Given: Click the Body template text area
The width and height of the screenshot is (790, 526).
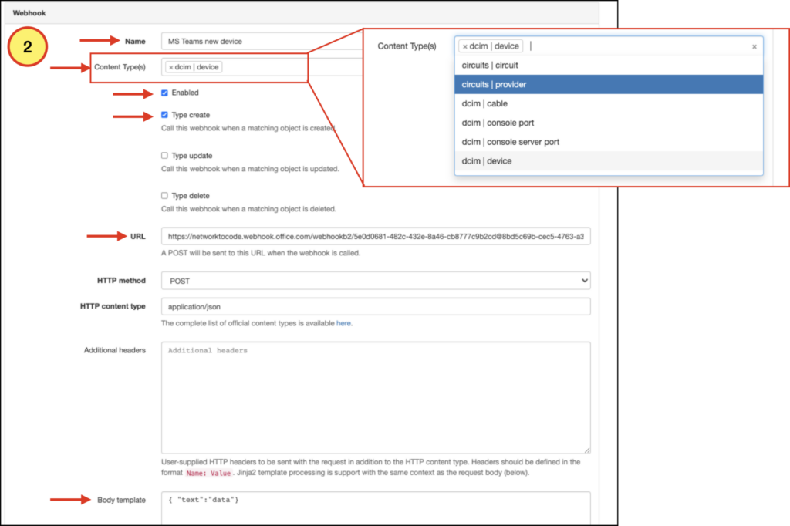Looking at the screenshot, I should coord(376,508).
